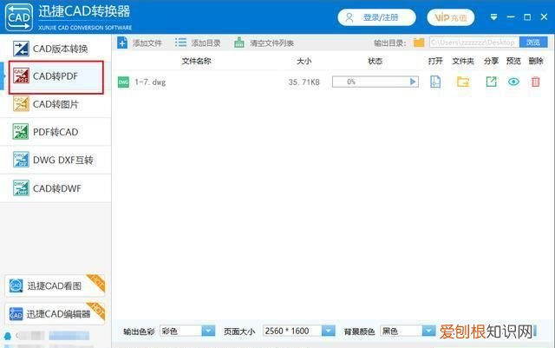
Task: Select the file name 1-7. dwg
Action: tap(150, 82)
